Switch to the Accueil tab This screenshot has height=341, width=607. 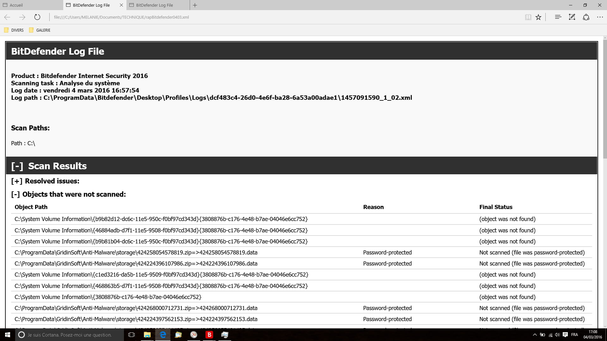tap(31, 5)
